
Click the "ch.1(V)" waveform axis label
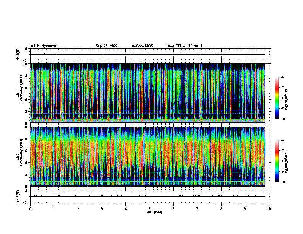[x=18, y=54]
